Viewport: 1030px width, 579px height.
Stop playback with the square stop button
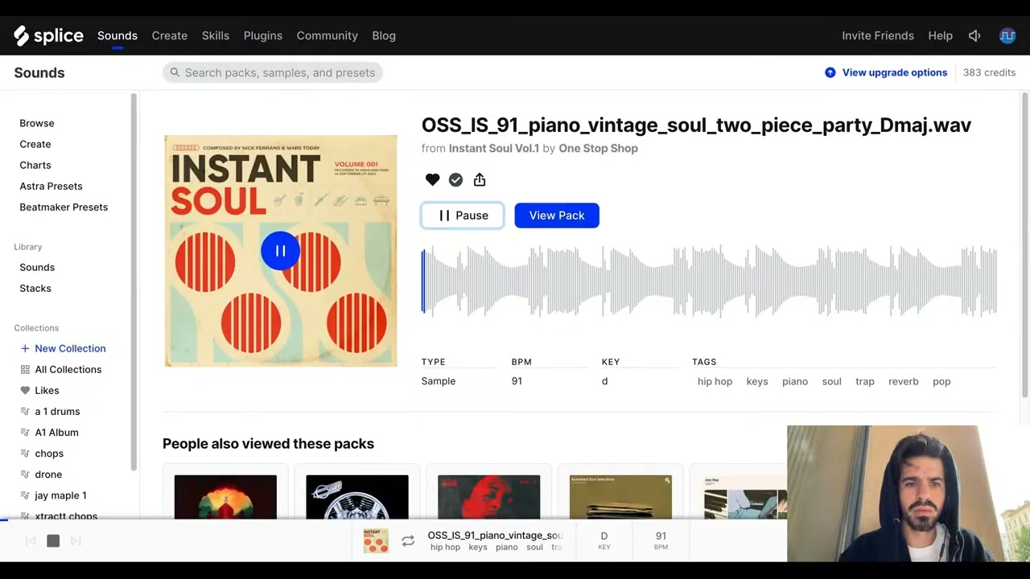[53, 541]
